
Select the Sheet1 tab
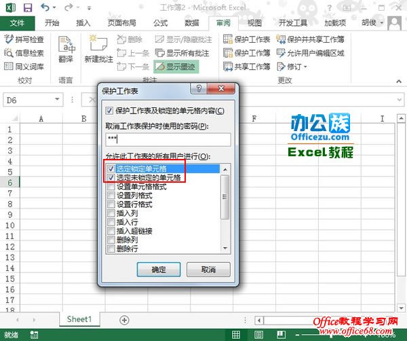coord(79,319)
